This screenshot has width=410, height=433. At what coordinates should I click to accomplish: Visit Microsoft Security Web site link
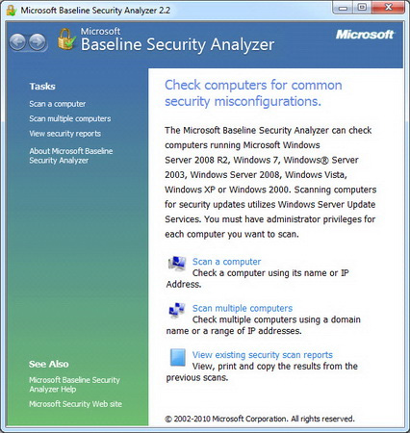click(75, 404)
